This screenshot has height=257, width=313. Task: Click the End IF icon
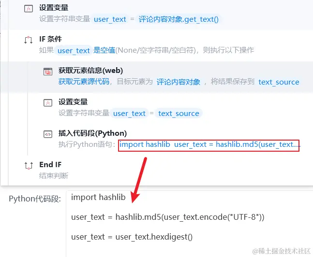(29, 166)
